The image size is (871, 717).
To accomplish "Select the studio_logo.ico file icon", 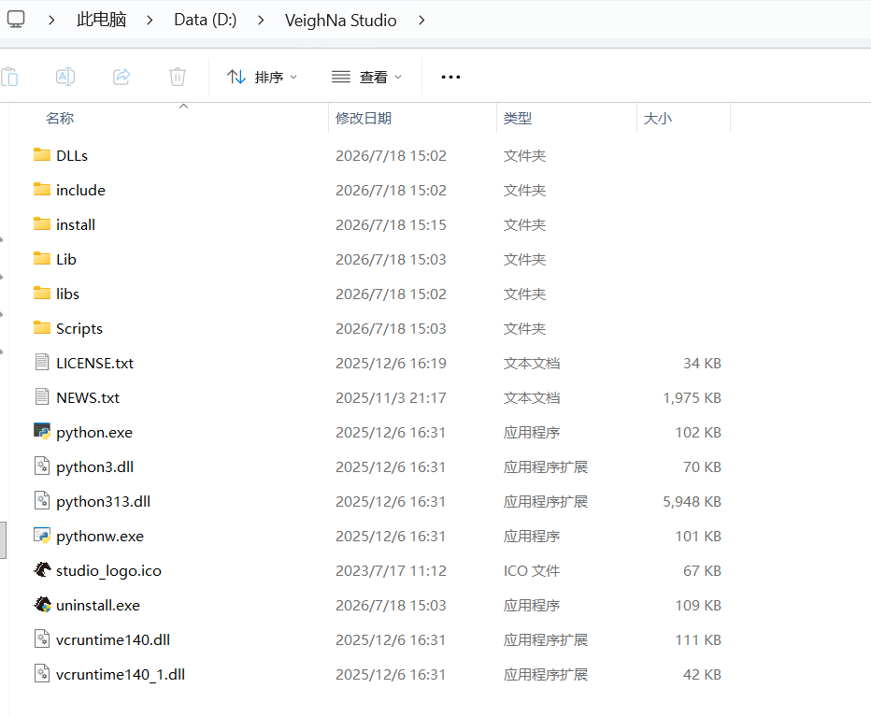I will pyautogui.click(x=42, y=570).
